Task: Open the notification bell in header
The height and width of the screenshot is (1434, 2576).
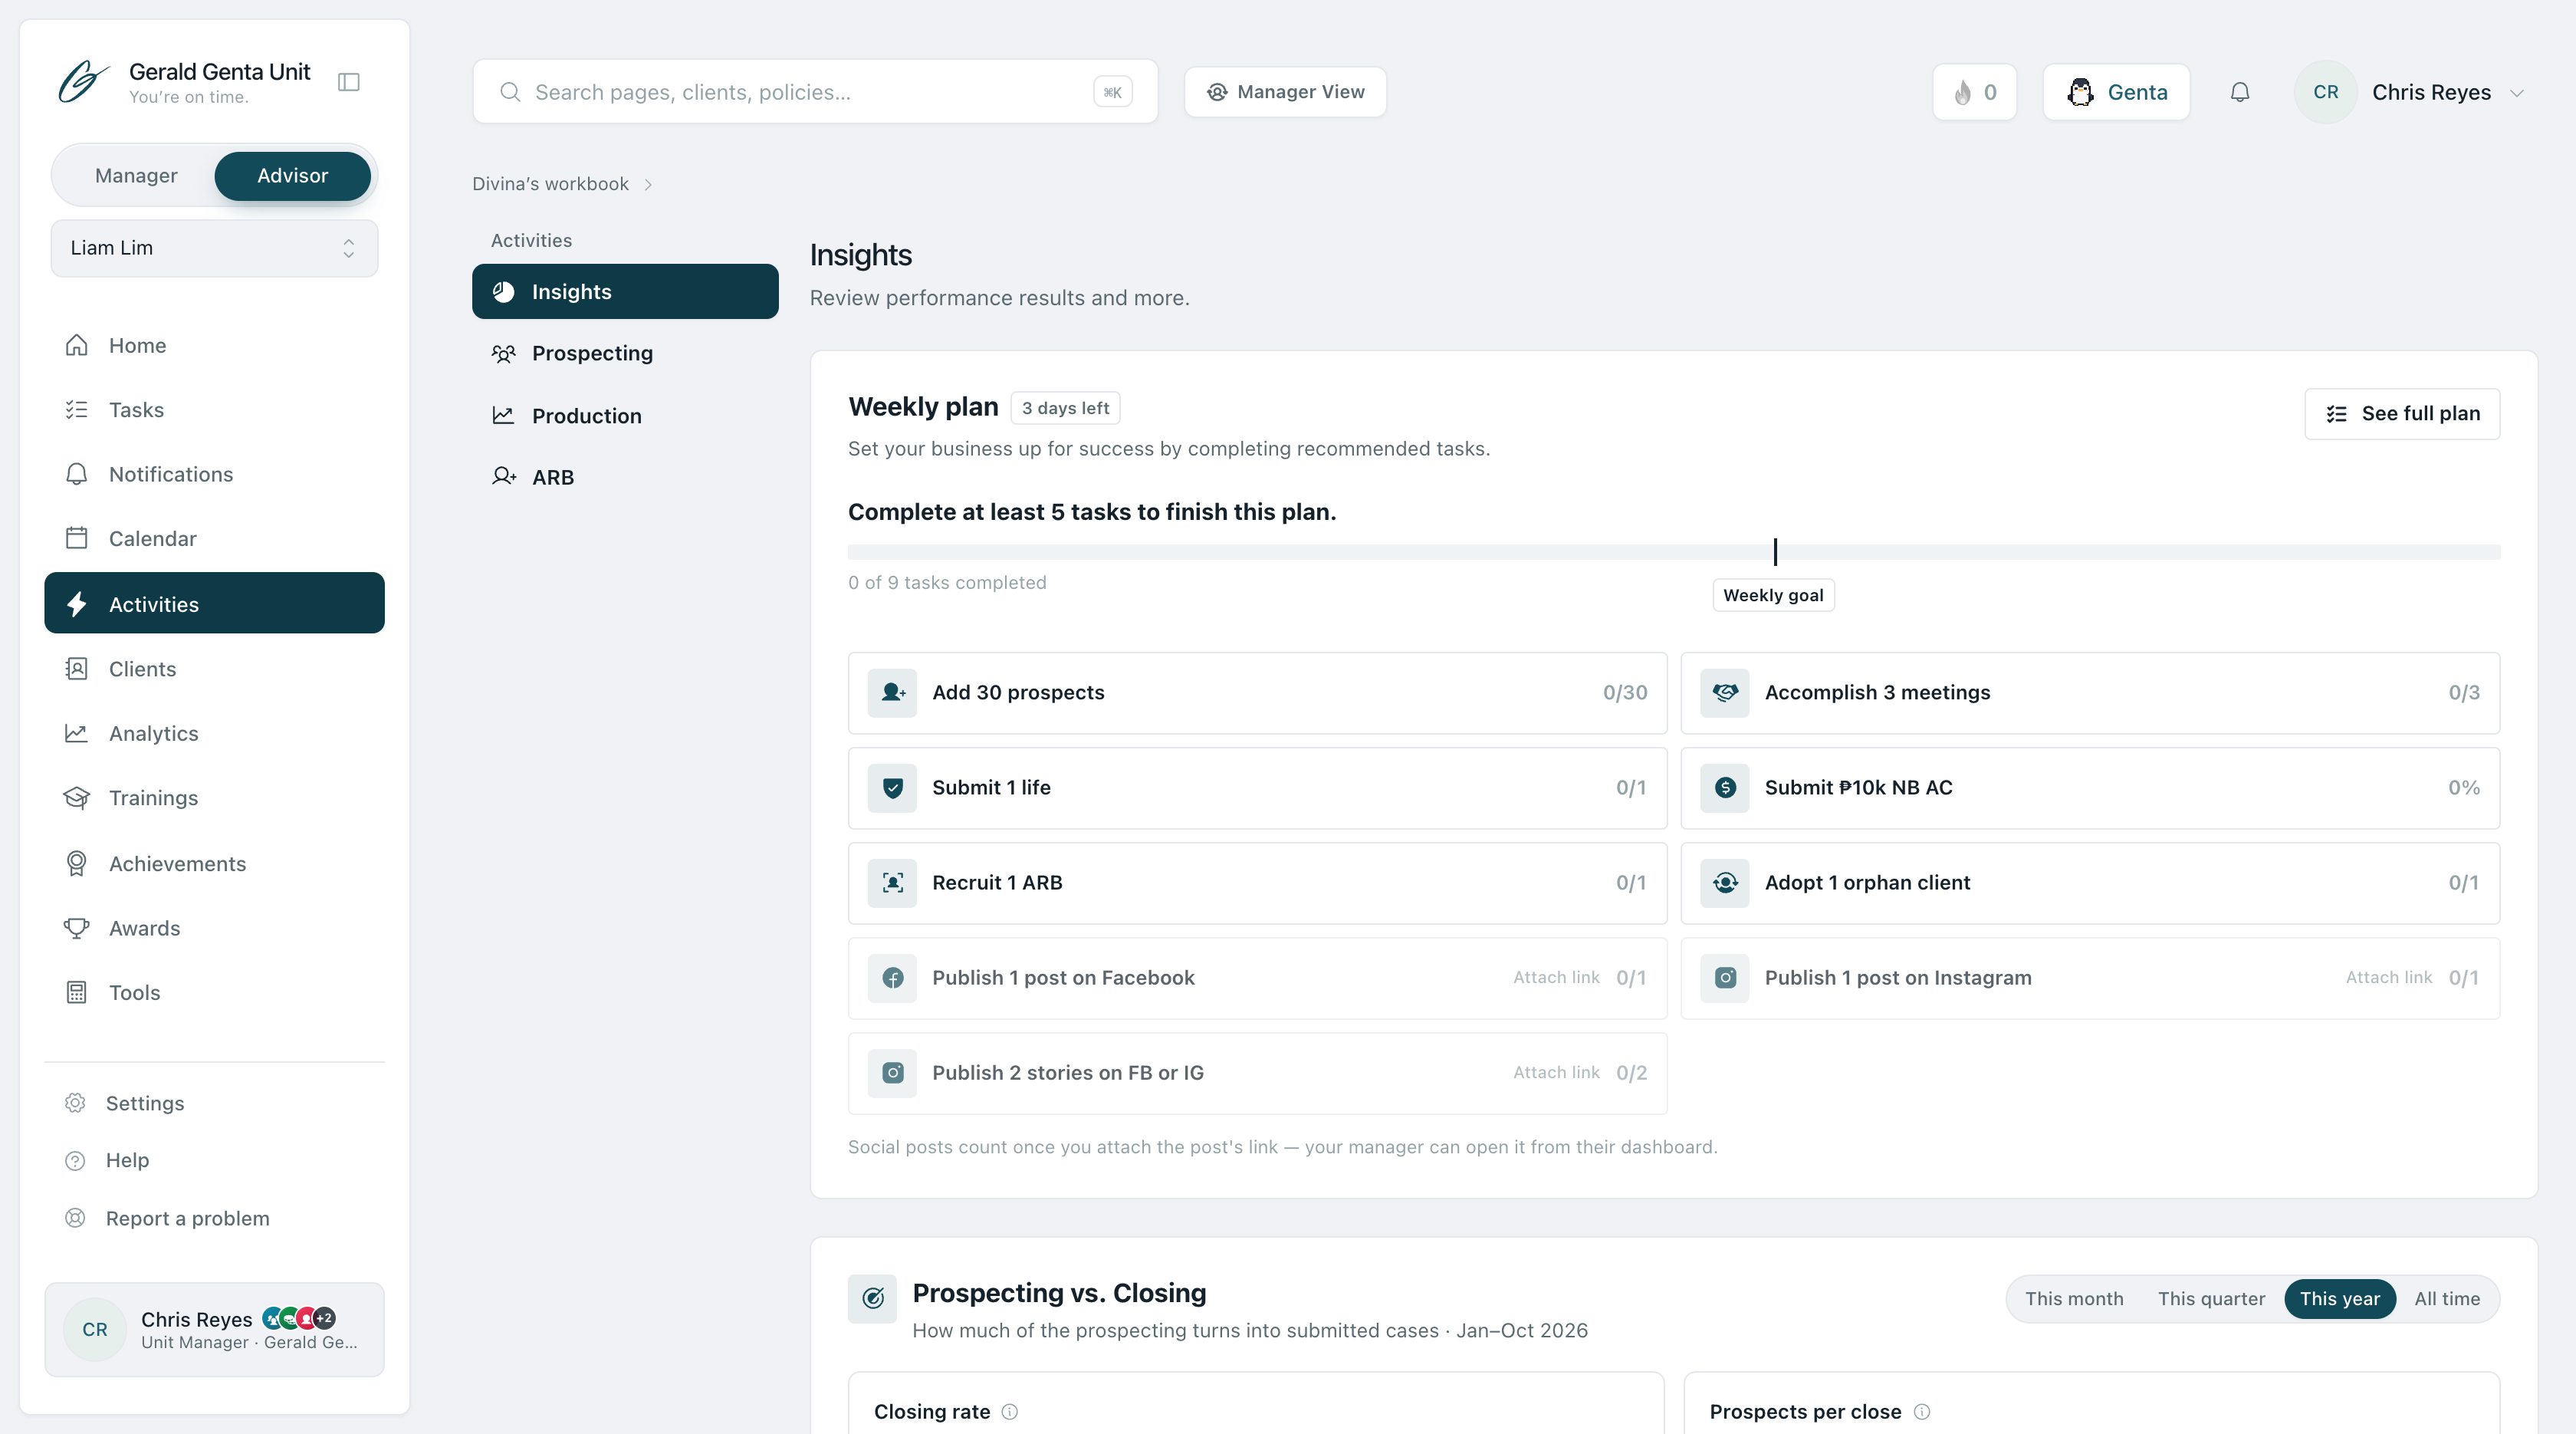Action: (2240, 92)
